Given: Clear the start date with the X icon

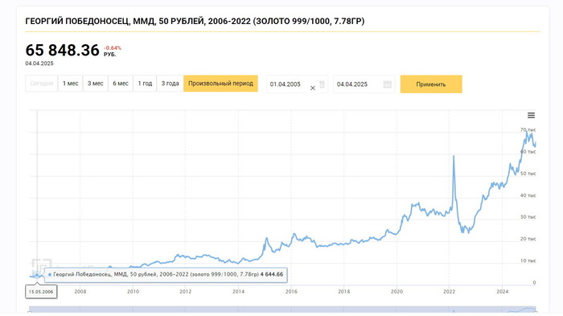Looking at the screenshot, I should 313,88.
